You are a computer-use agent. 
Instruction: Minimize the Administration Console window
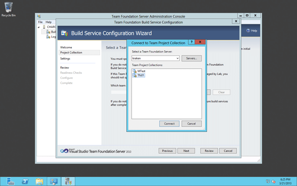tap(241, 15)
